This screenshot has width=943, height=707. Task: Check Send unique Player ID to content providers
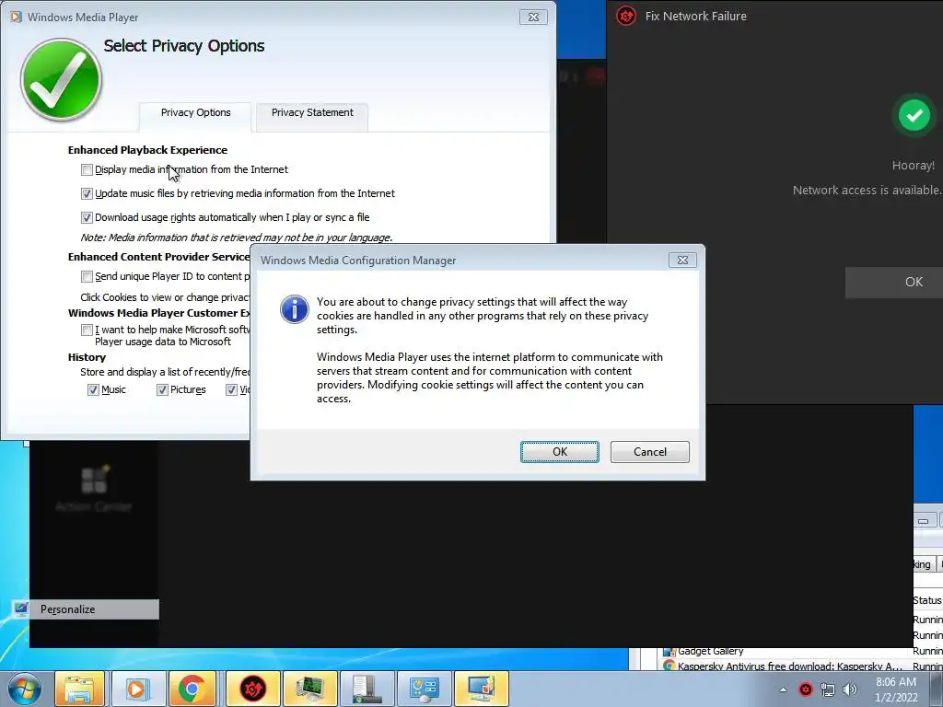[x=87, y=276]
